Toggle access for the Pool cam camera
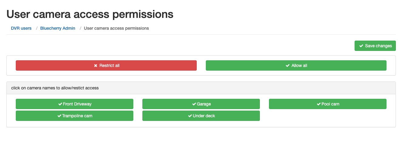 point(328,104)
